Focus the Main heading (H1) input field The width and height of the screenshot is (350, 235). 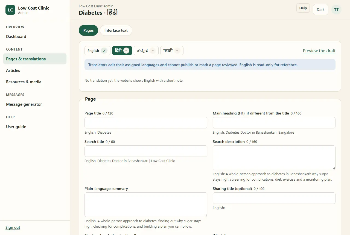[274, 123]
